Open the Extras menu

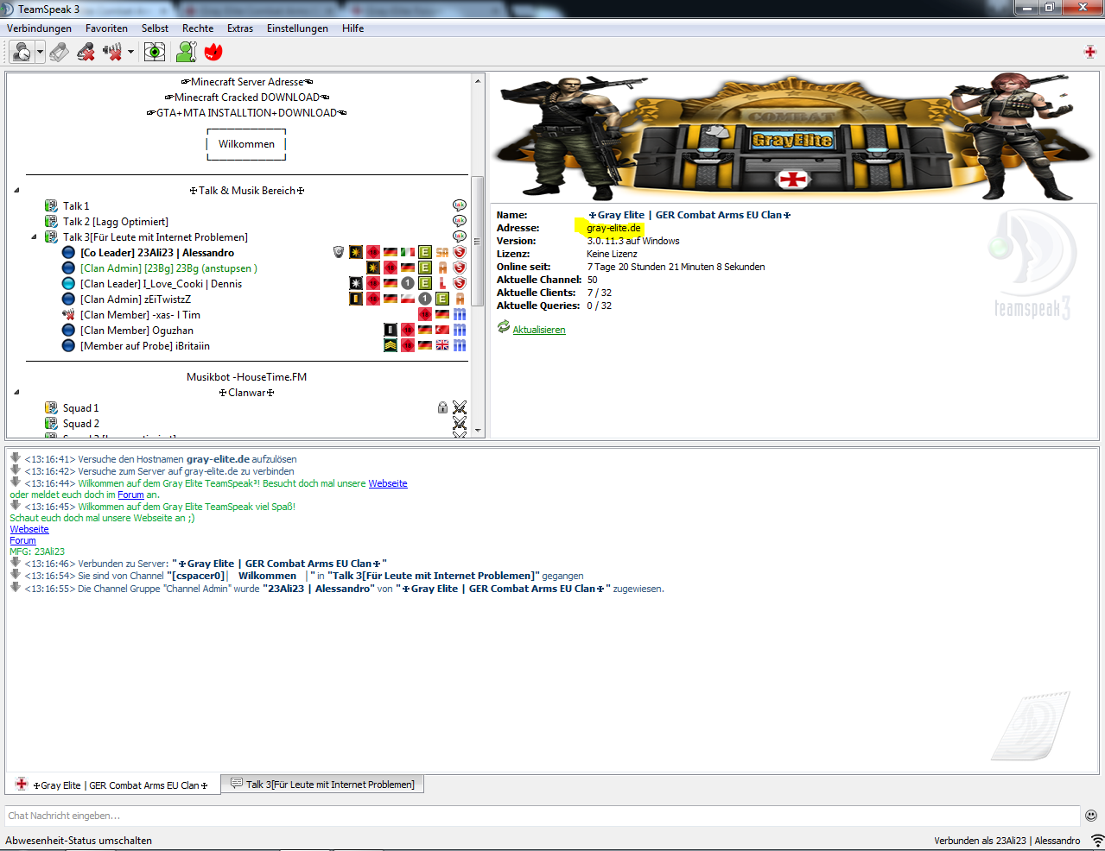pos(240,28)
